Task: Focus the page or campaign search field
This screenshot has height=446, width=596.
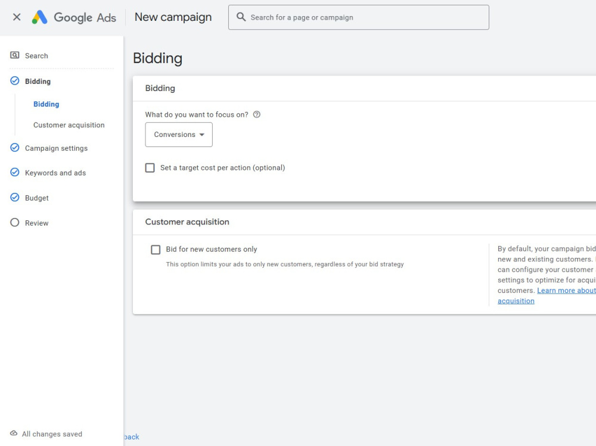Action: [x=358, y=17]
